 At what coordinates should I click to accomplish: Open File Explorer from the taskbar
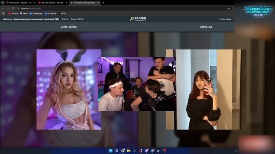129,151
